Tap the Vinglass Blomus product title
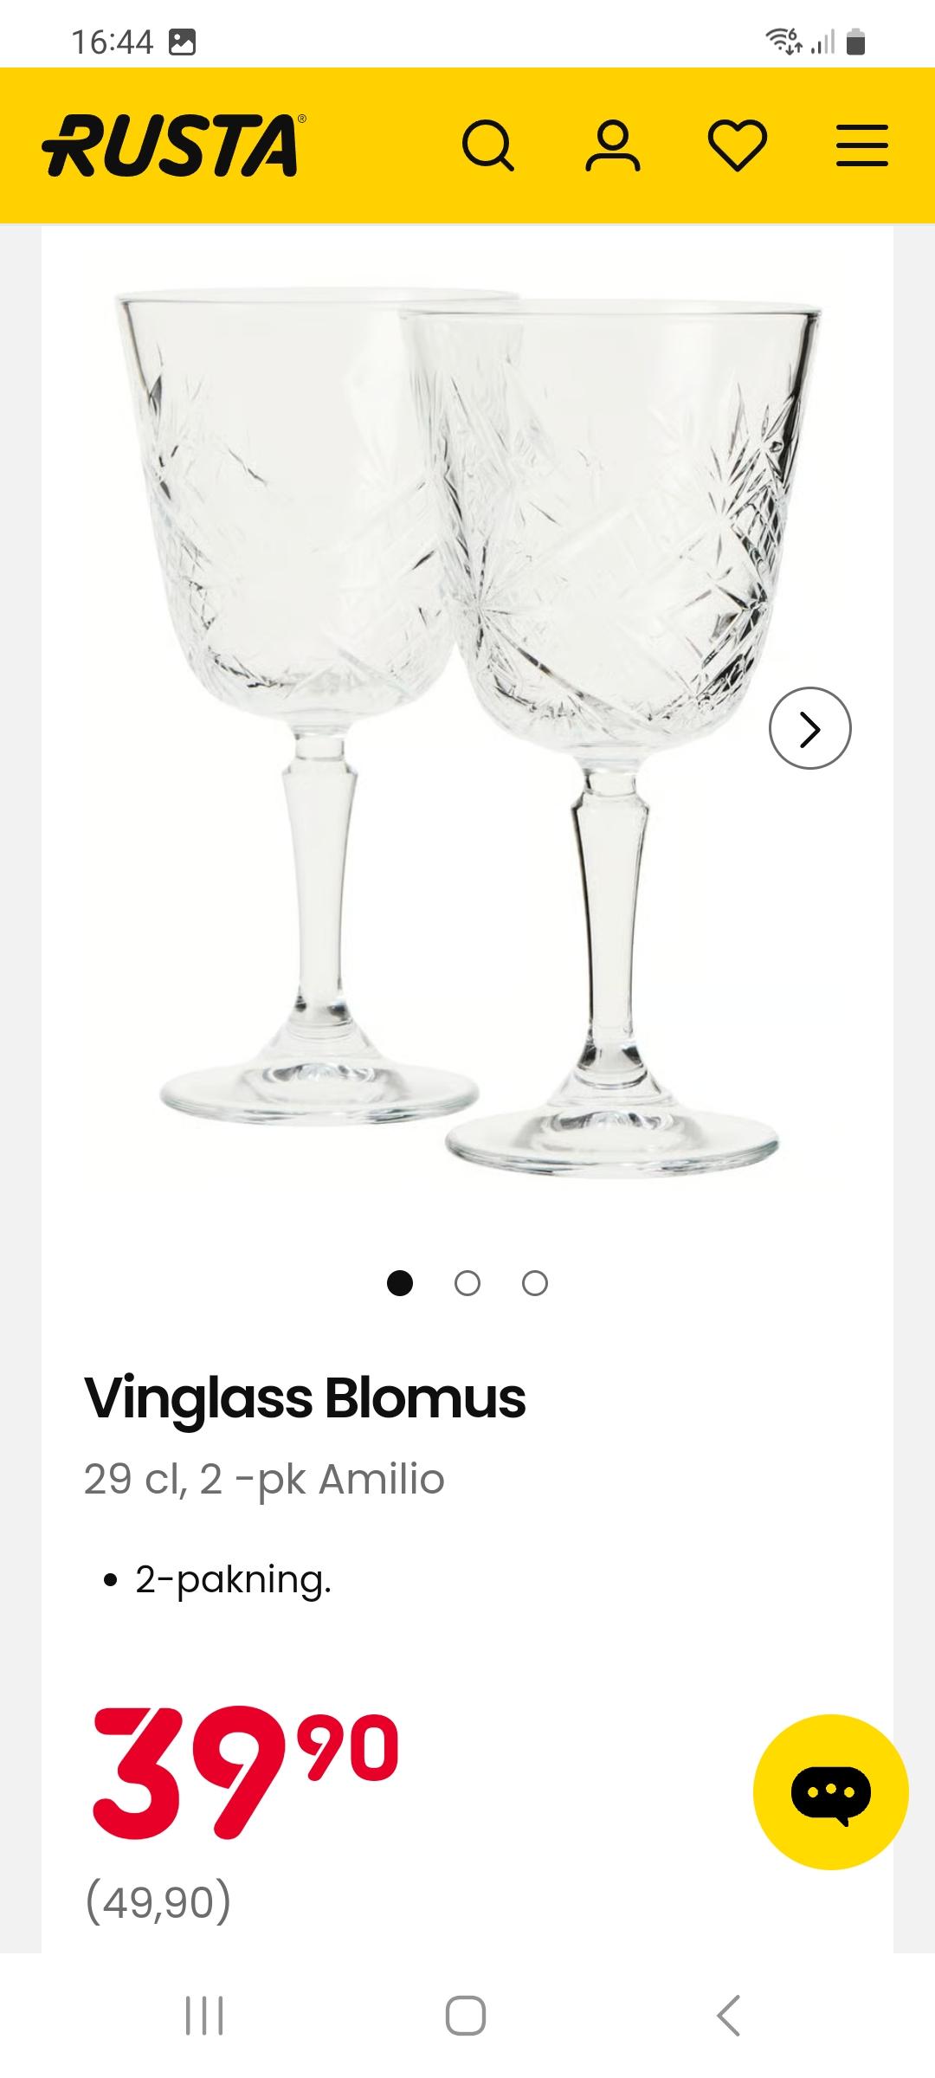This screenshot has width=935, height=2078. (x=305, y=1398)
